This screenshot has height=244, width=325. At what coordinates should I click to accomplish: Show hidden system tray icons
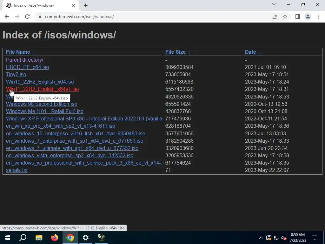click(261, 238)
